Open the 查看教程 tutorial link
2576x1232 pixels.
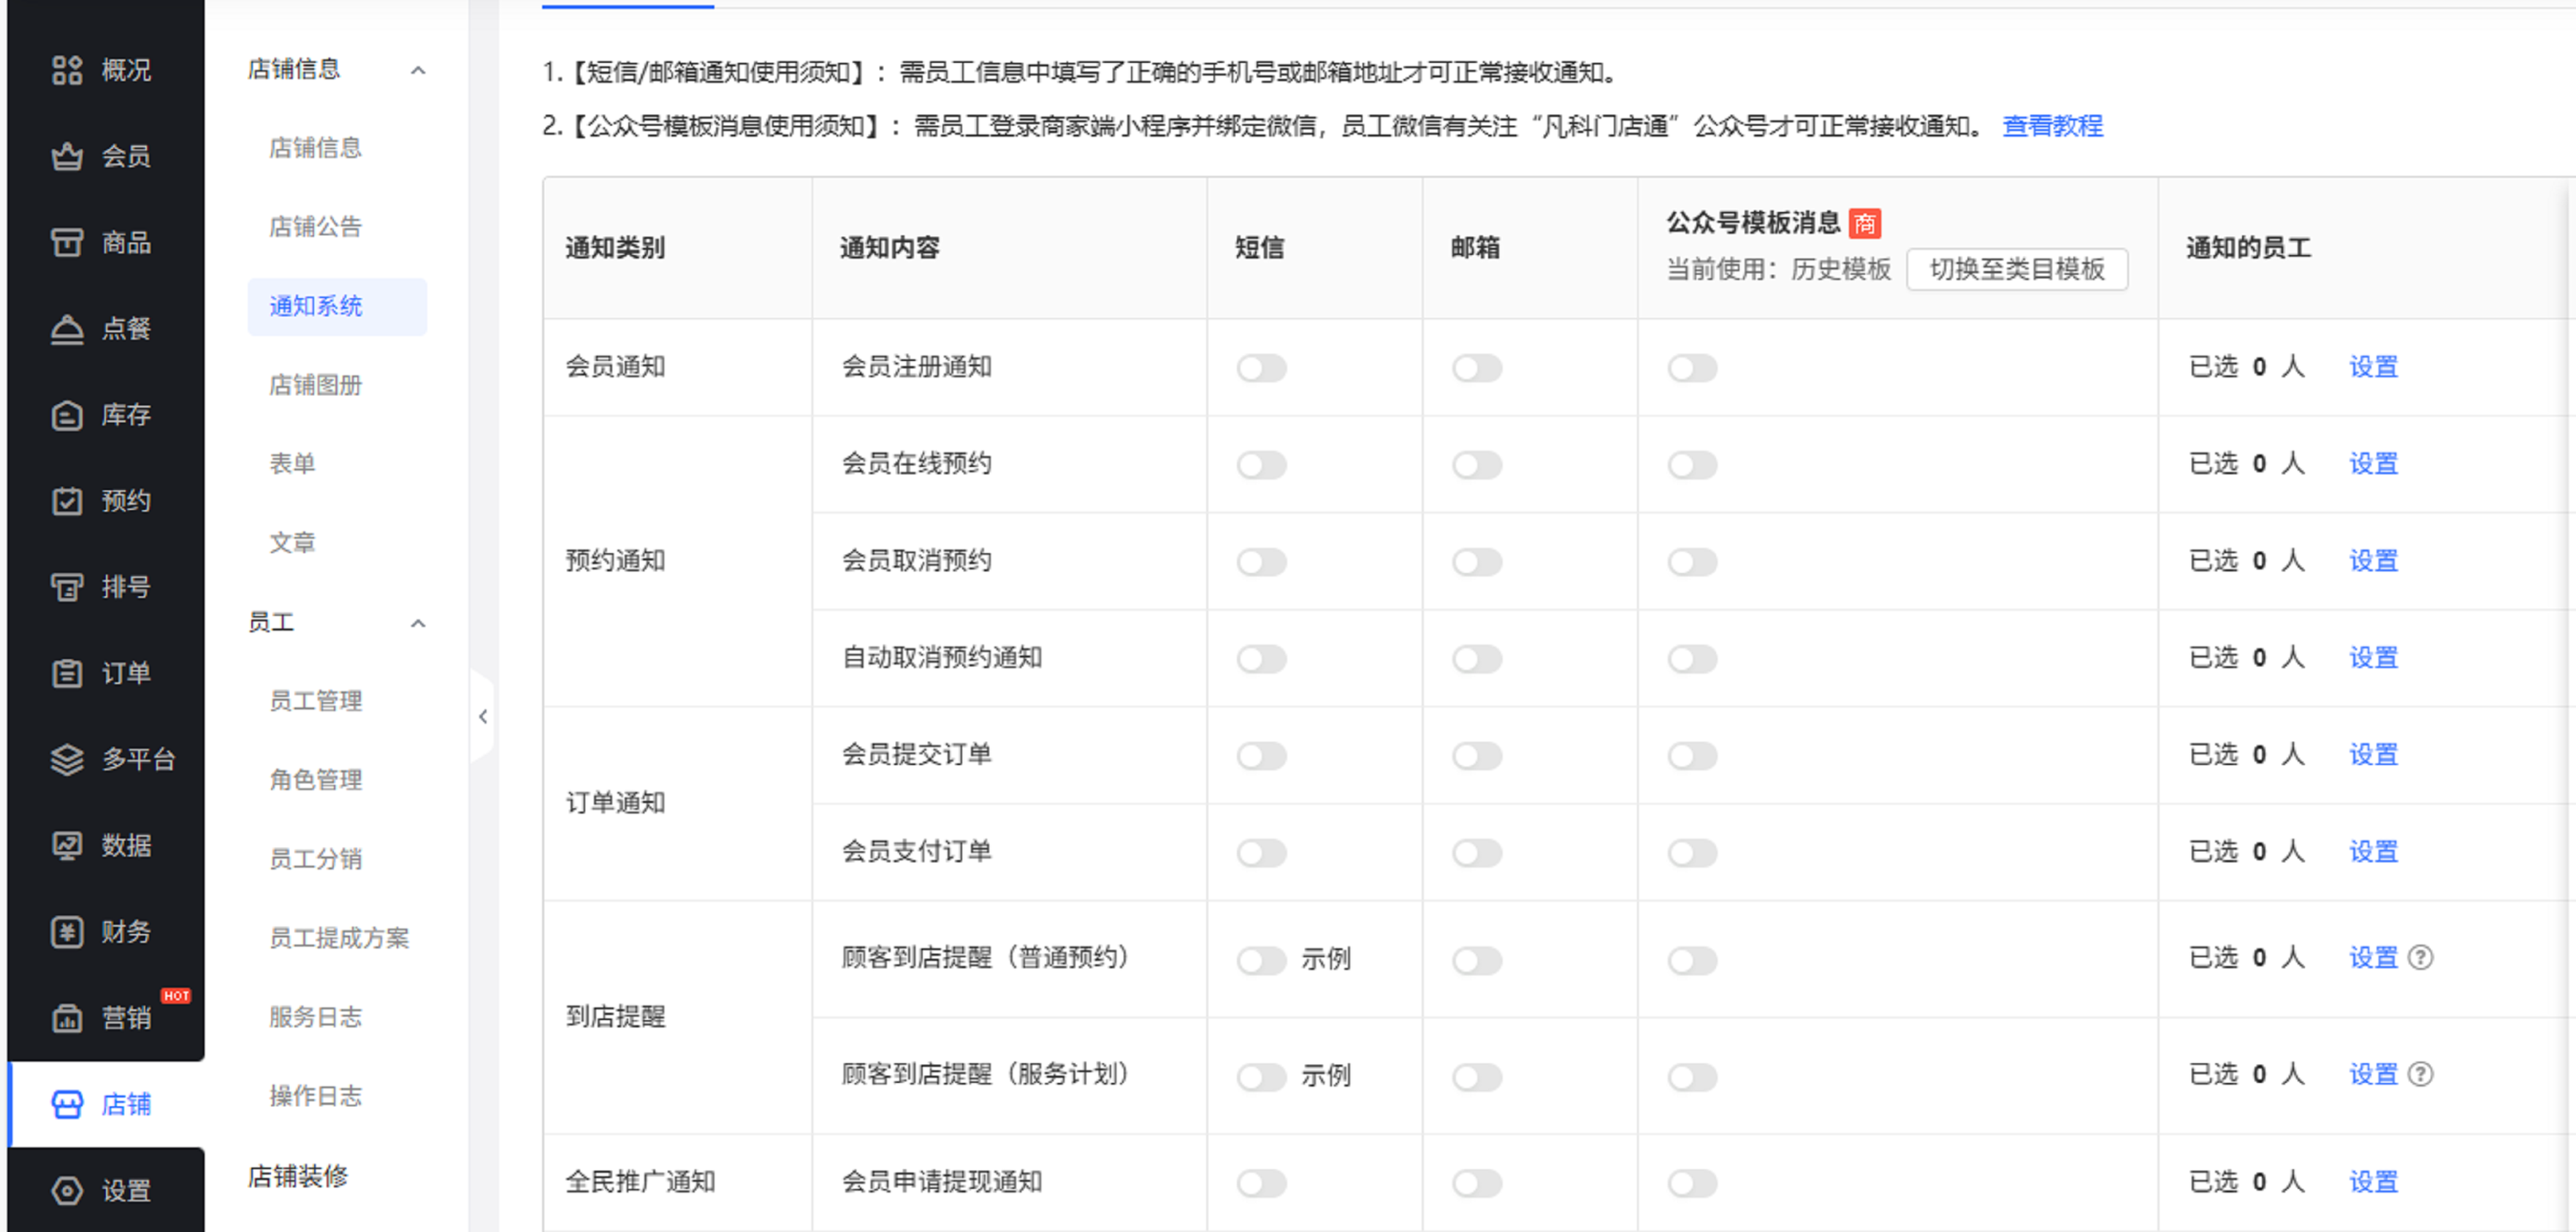pyautogui.click(x=2052, y=126)
